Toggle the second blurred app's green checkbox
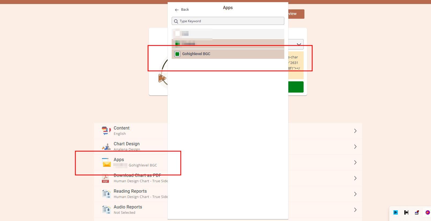This screenshot has width=431, height=221. coord(177,44)
